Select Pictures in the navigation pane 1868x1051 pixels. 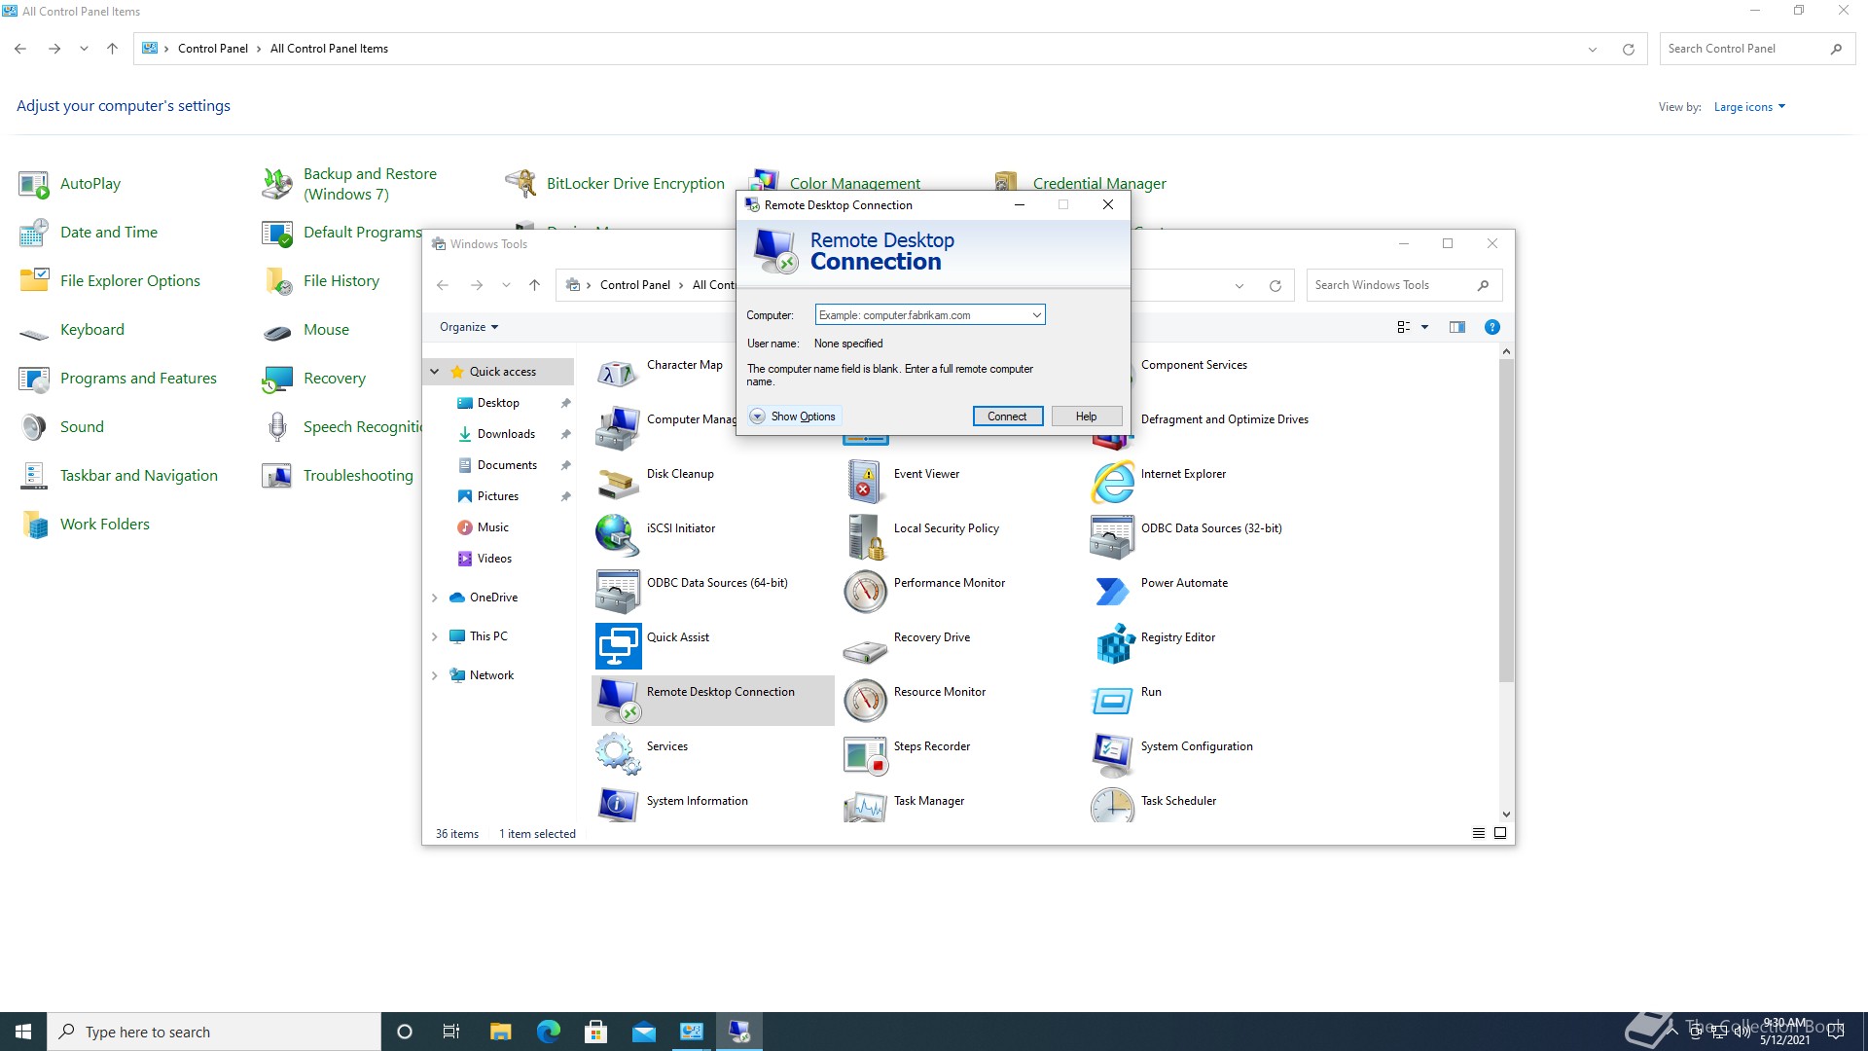(x=498, y=496)
